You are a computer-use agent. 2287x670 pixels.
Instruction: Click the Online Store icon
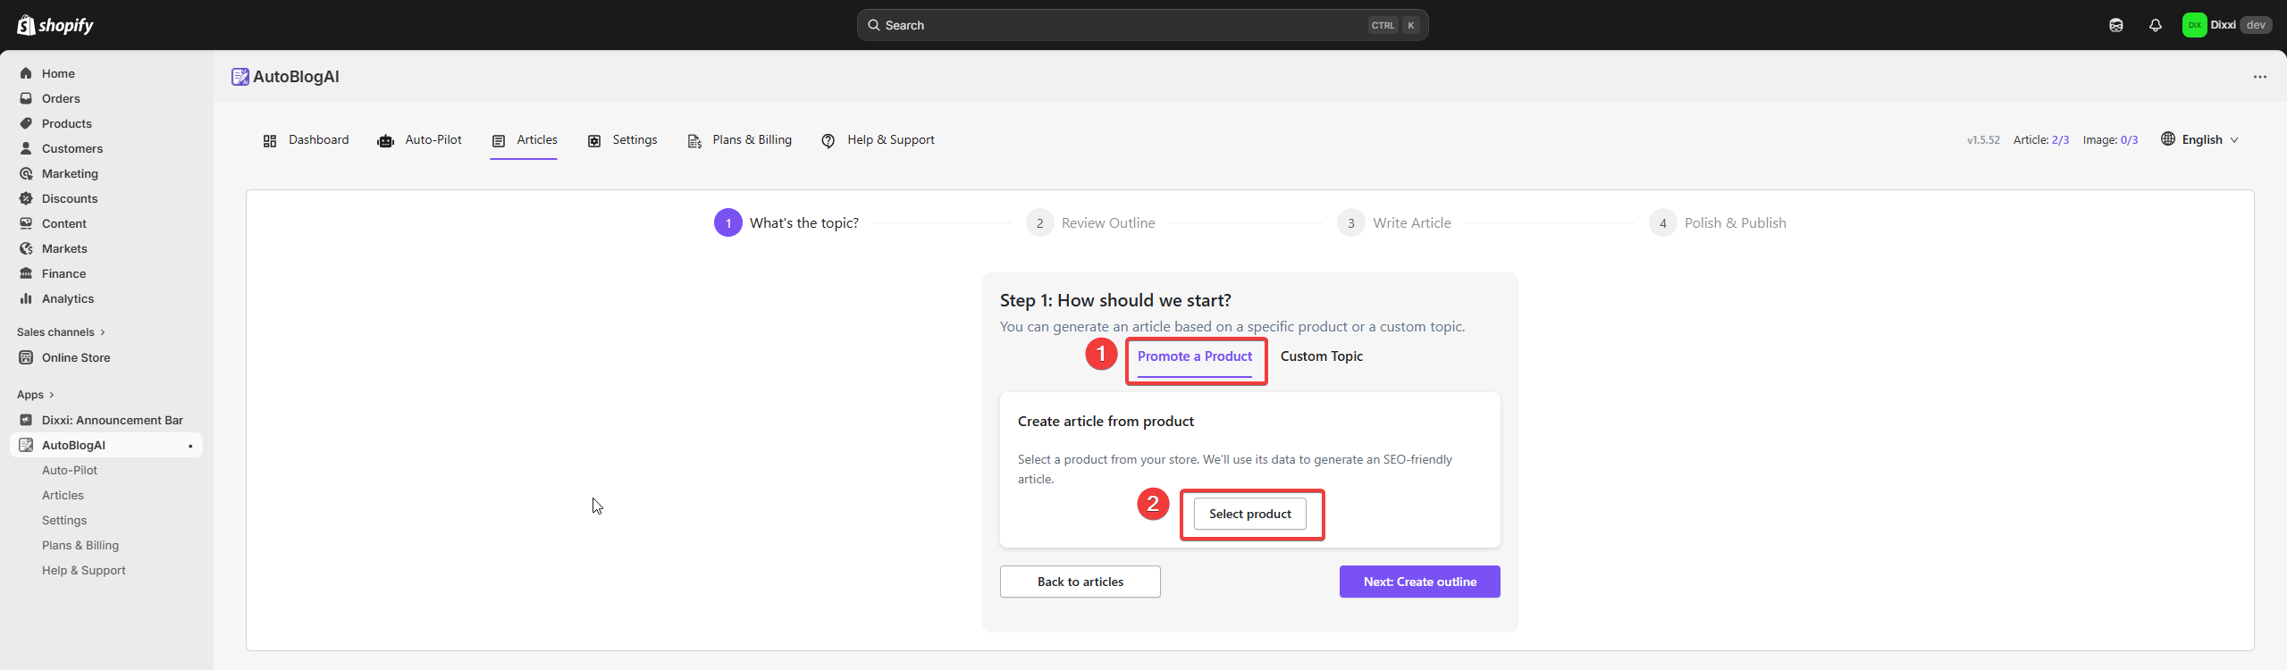tap(26, 357)
